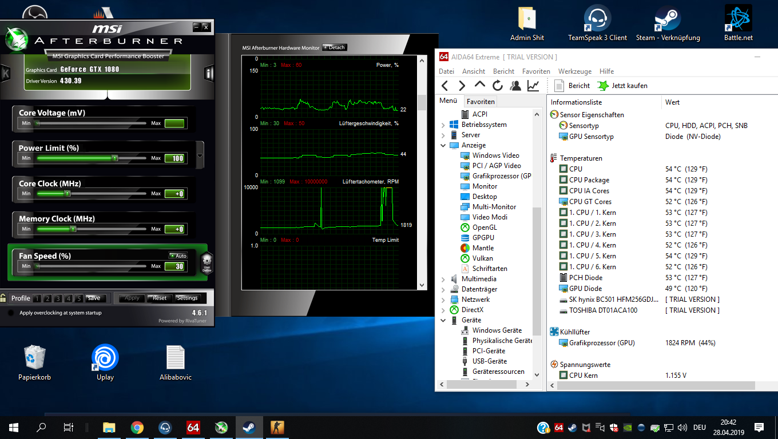Open Steam taskbar button
The image size is (778, 439).
click(249, 427)
